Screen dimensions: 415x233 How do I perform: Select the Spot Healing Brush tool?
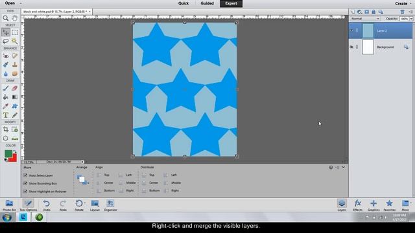click(x=15, y=56)
